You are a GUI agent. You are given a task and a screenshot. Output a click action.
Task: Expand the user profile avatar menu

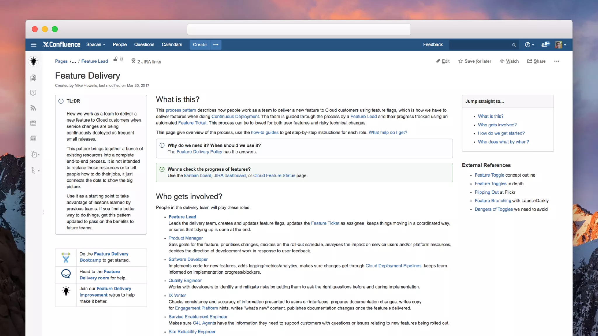tap(560, 45)
